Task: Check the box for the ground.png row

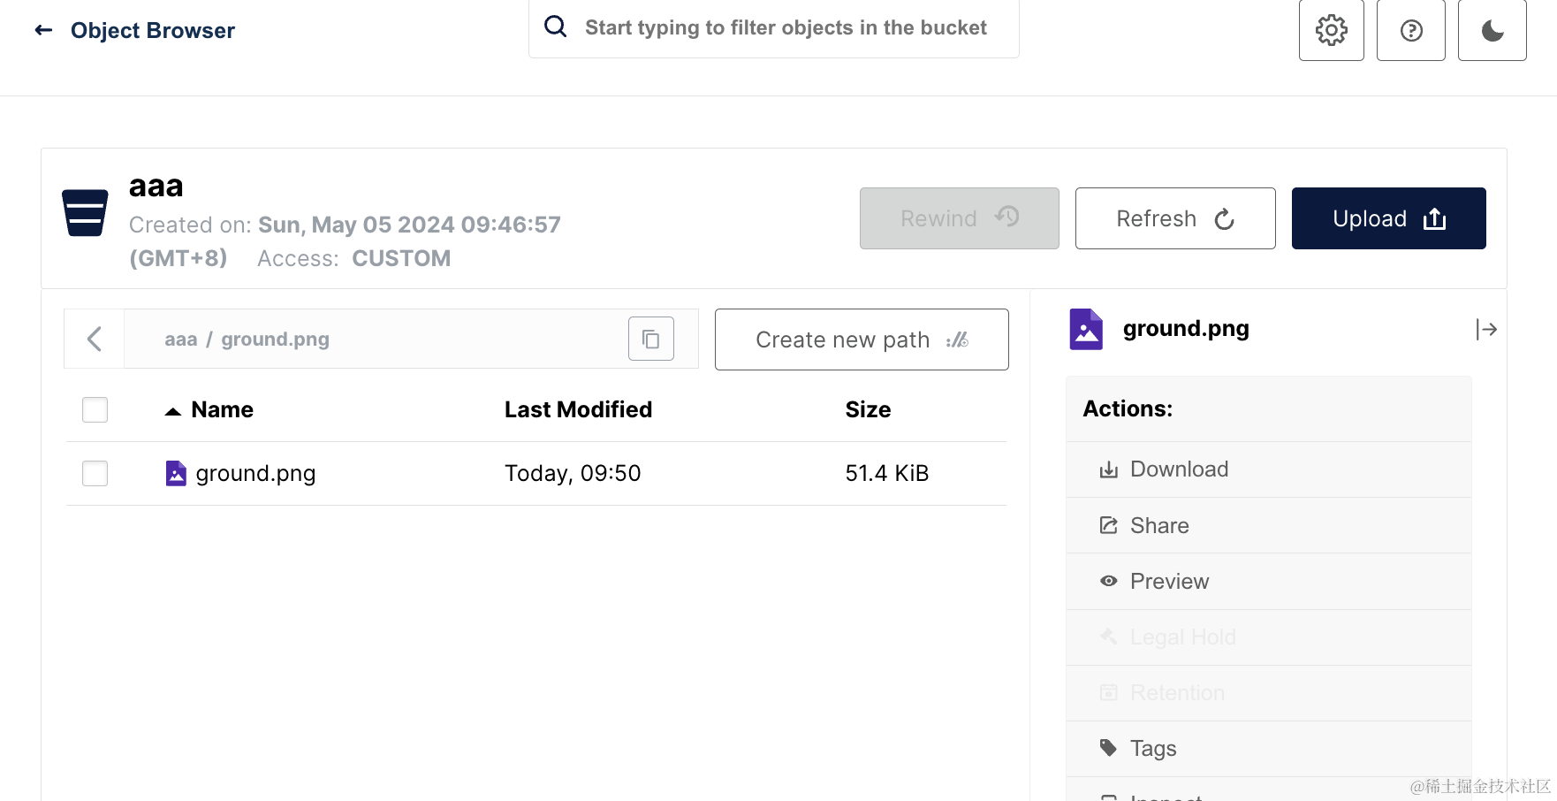Action: [x=95, y=474]
